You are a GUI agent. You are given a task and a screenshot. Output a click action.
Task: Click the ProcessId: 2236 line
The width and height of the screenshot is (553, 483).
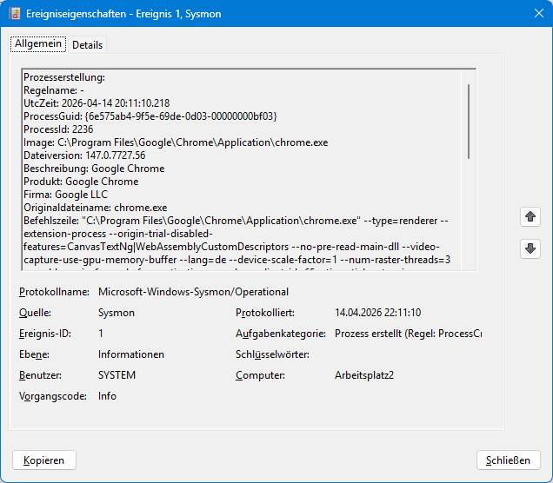tap(58, 129)
